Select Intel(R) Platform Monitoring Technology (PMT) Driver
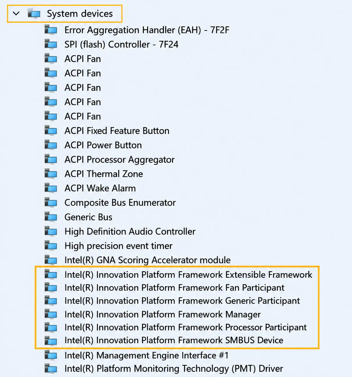 [174, 369]
